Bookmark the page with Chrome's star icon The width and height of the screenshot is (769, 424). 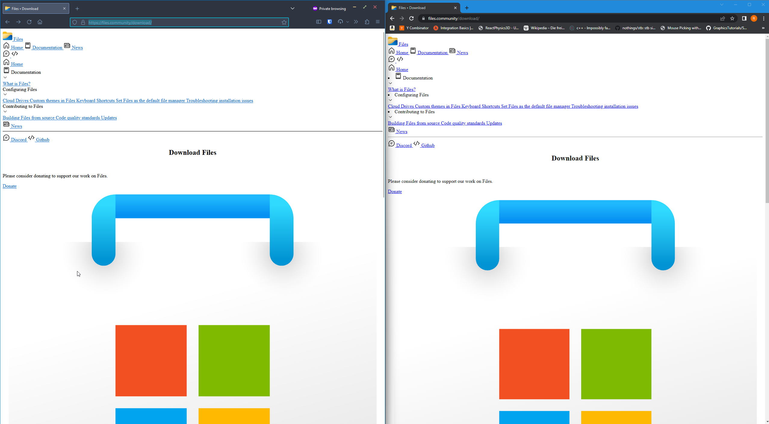[733, 18]
